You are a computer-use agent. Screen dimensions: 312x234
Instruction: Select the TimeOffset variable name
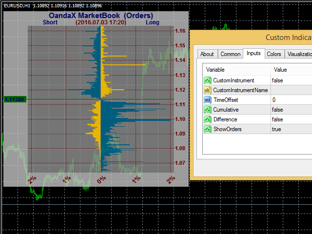[226, 100]
